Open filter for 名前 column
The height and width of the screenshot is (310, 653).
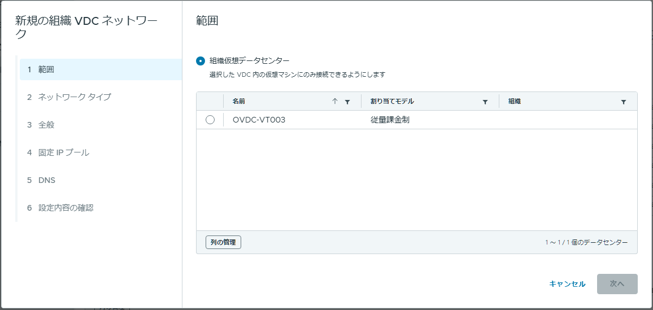coord(347,102)
